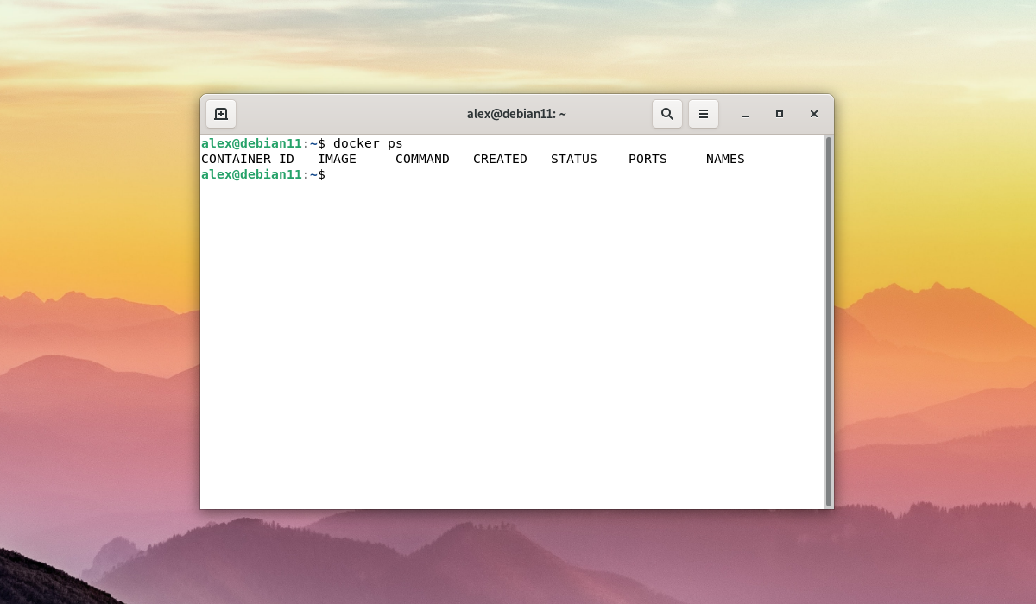
Task: Click the terminal vertical scrollbar
Action: (829, 321)
